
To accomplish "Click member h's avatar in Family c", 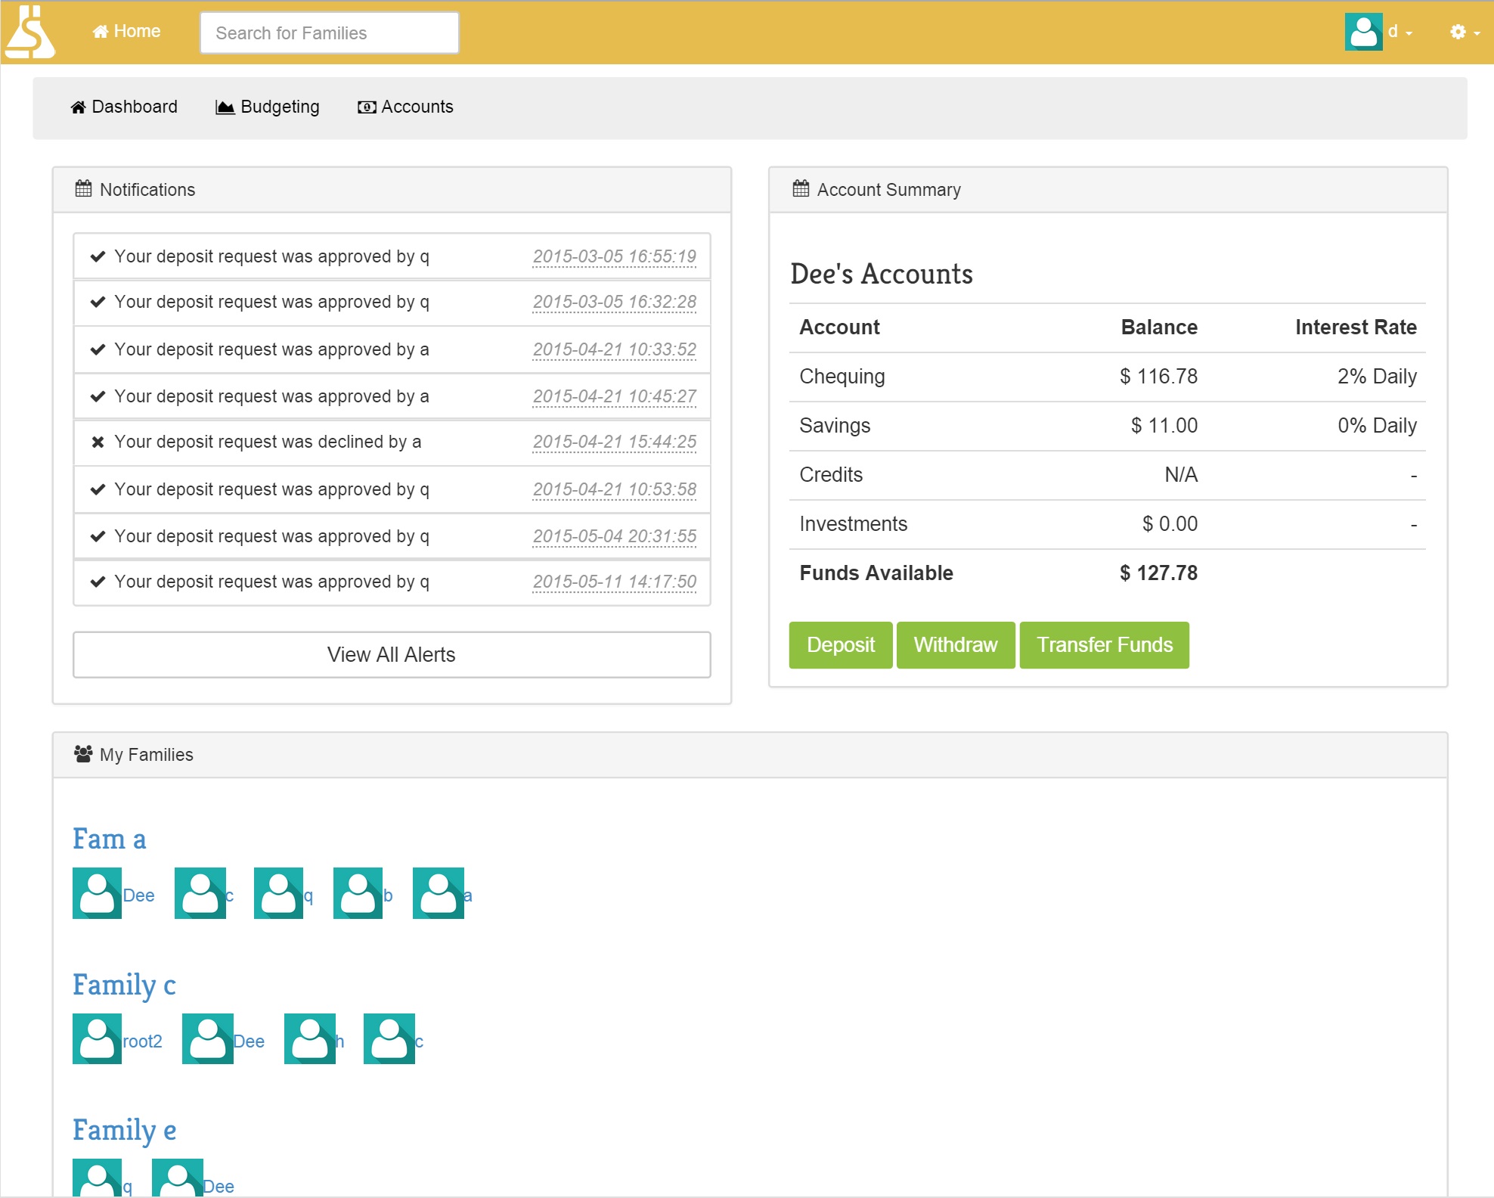I will [x=309, y=1039].
